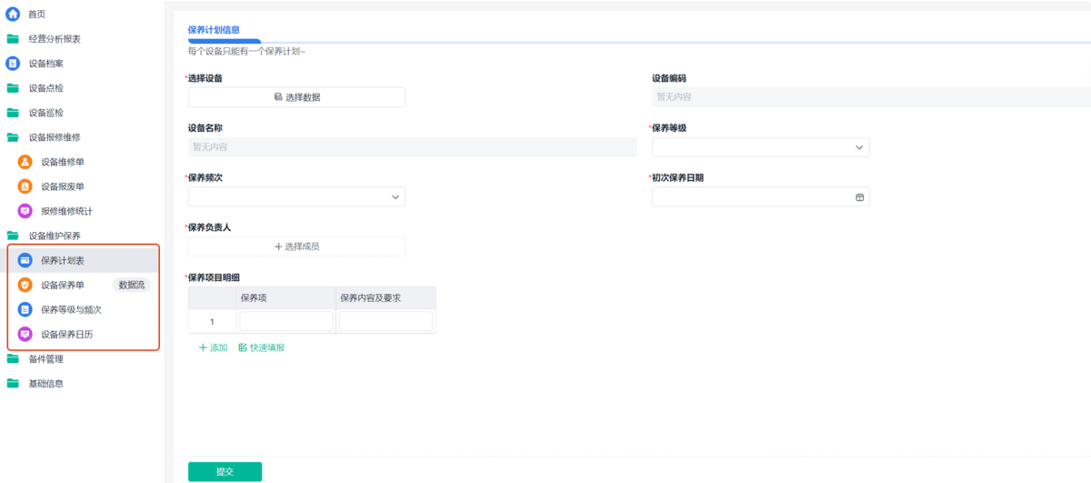Click the orange 设备维修单 icon
Screen dimensions: 1091x483
[25, 162]
